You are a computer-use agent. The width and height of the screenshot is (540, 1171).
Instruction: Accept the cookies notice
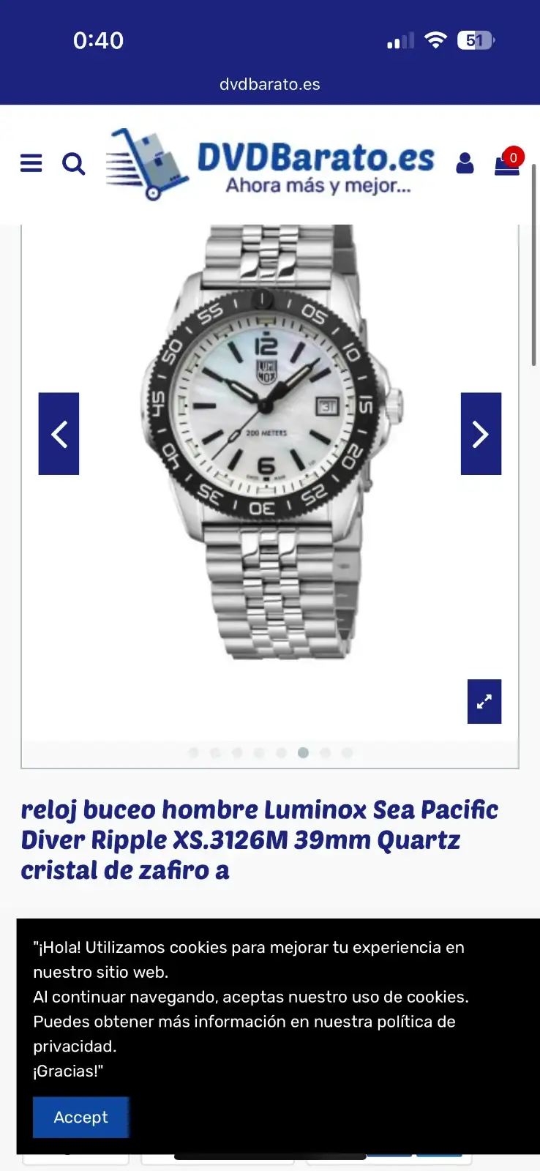click(80, 1117)
